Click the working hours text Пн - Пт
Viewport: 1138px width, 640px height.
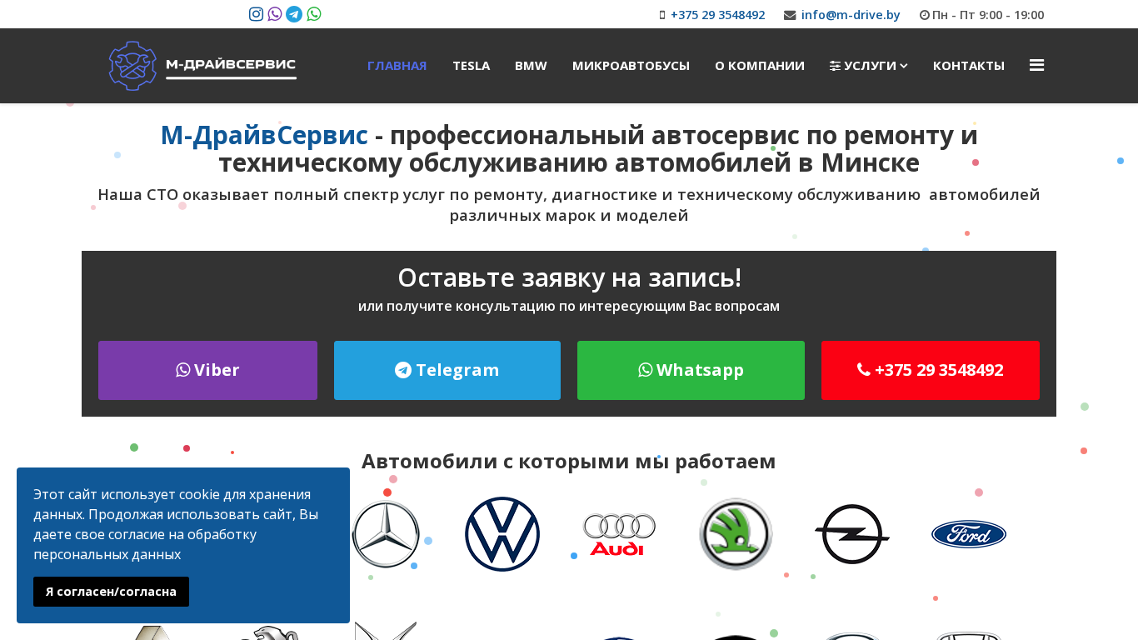pyautogui.click(x=988, y=15)
